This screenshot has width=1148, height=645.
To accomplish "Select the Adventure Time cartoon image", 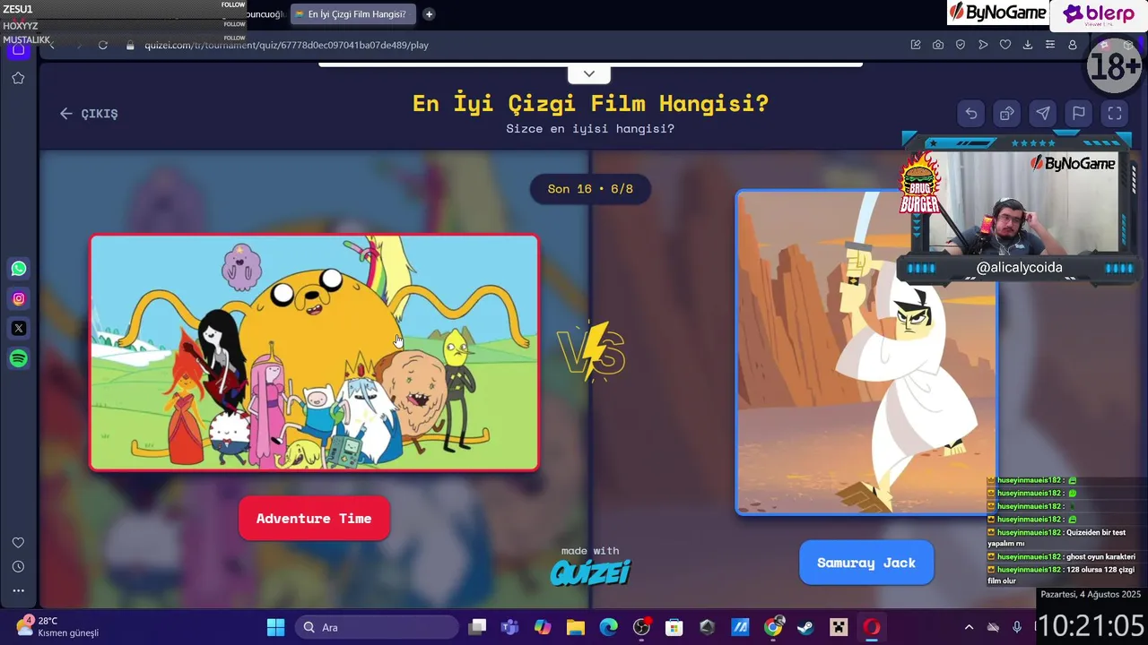I will point(314,352).
